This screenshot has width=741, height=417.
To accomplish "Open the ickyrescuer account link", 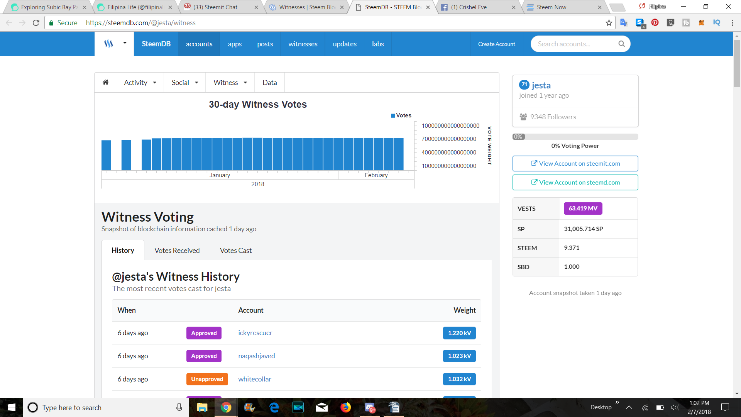I will click(255, 333).
